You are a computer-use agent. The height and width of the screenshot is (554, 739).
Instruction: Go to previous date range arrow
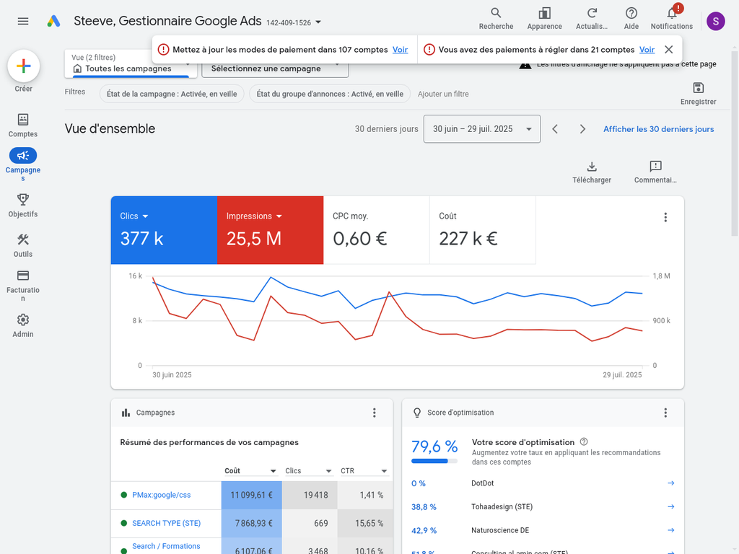pos(555,129)
